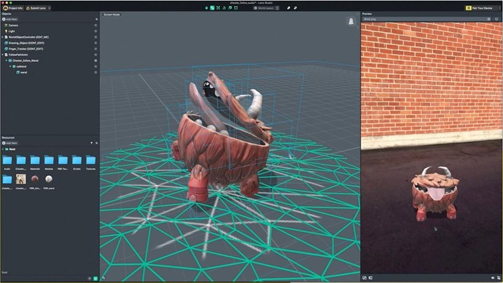Click the search icon in Objects panel
The image size is (503, 283).
(97, 19)
